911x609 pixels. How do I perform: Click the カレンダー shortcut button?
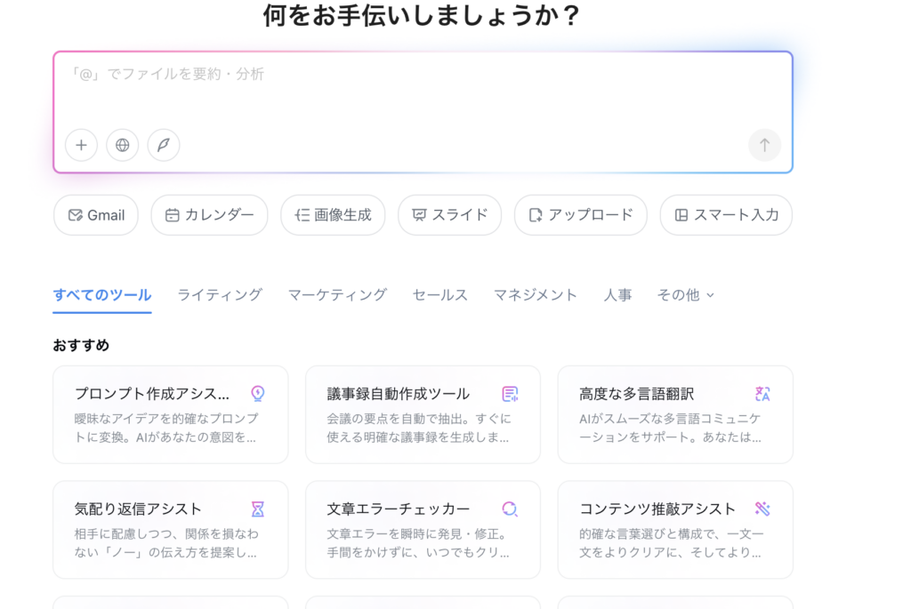tap(209, 215)
